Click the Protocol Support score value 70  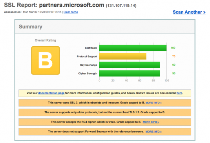[174, 56]
